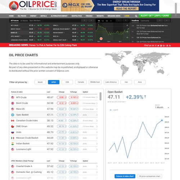
Task: Open the Geopolitics nav menu
Action: [x=77, y=16]
